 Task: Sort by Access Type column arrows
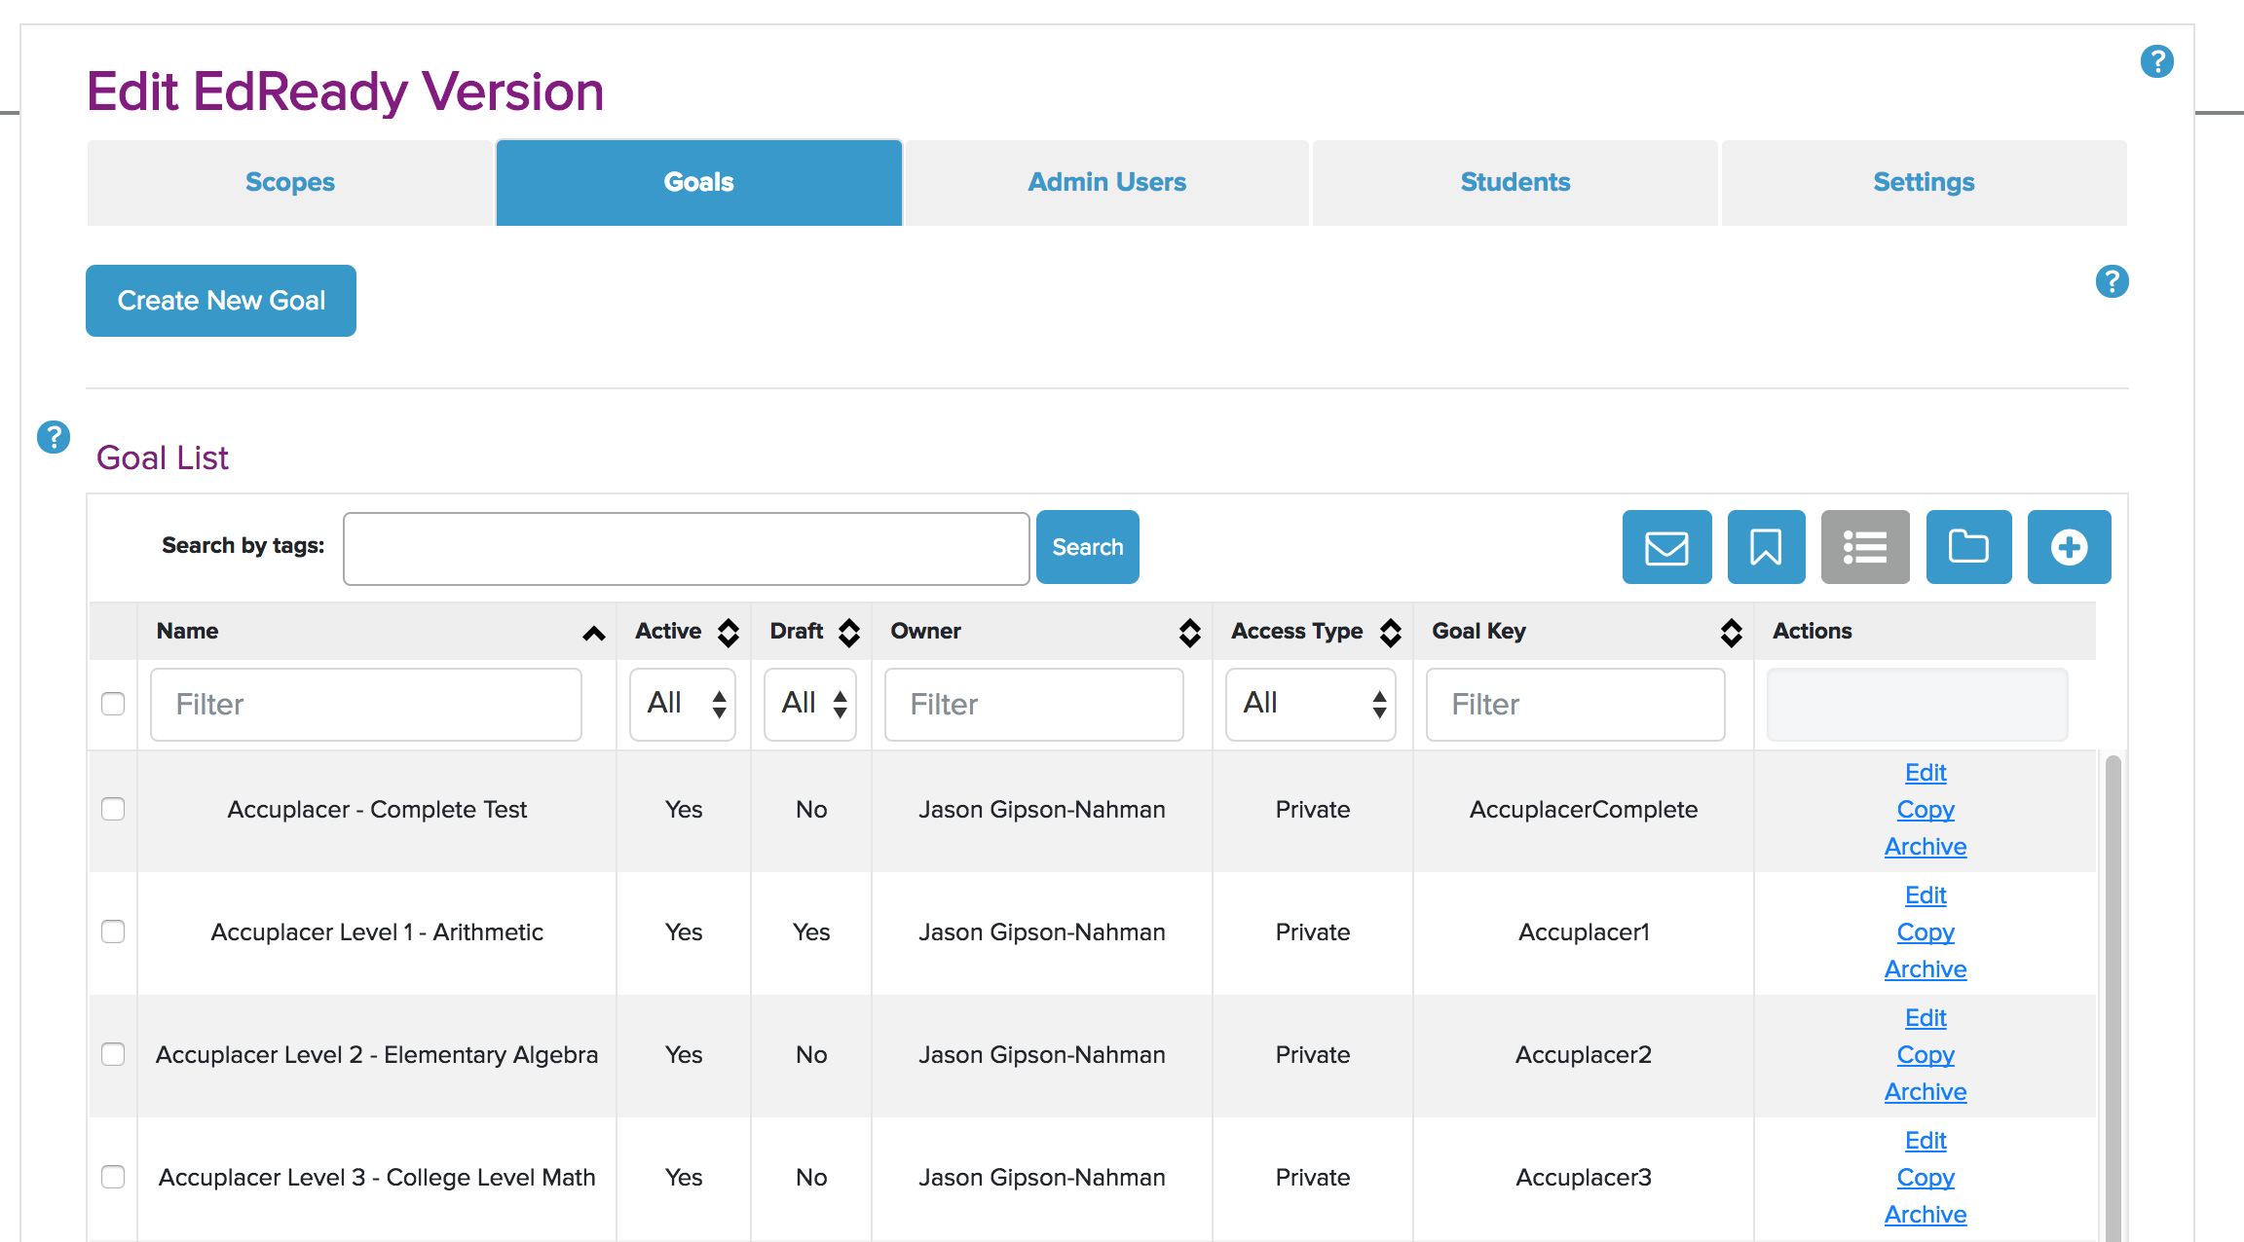coord(1391,633)
